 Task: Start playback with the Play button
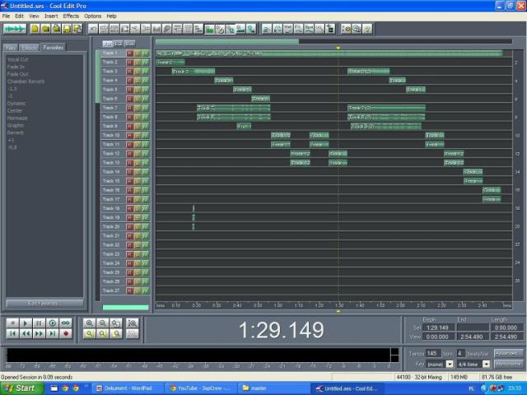point(26,323)
